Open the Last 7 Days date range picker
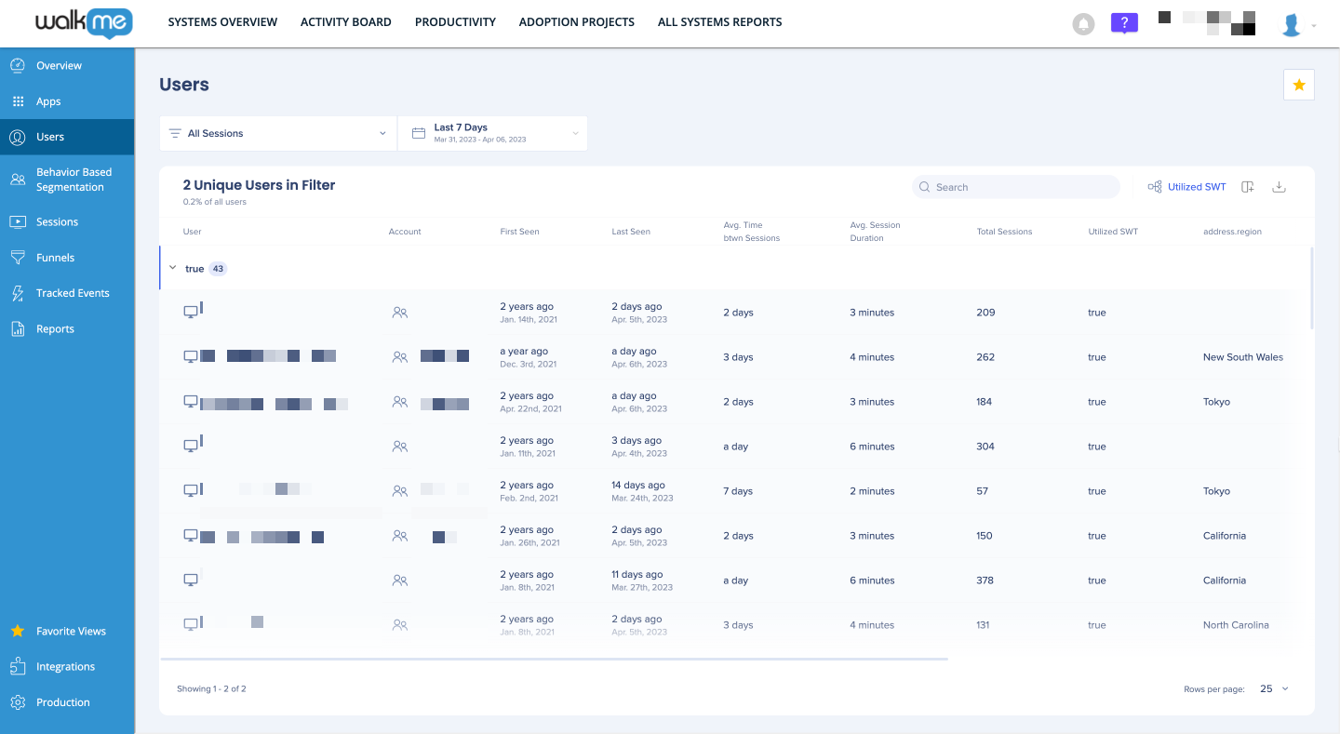Image resolution: width=1340 pixels, height=734 pixels. tap(492, 132)
